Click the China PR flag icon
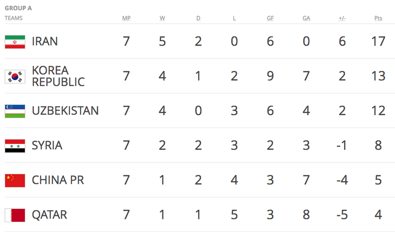 click(x=15, y=180)
